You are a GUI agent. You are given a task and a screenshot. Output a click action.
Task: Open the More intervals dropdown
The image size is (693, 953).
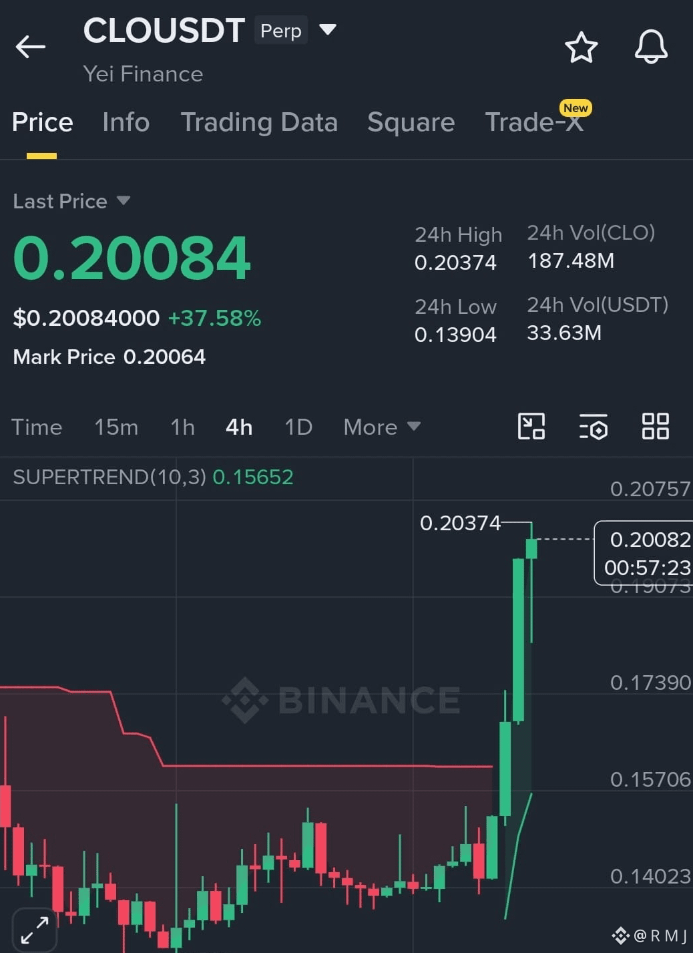[382, 427]
